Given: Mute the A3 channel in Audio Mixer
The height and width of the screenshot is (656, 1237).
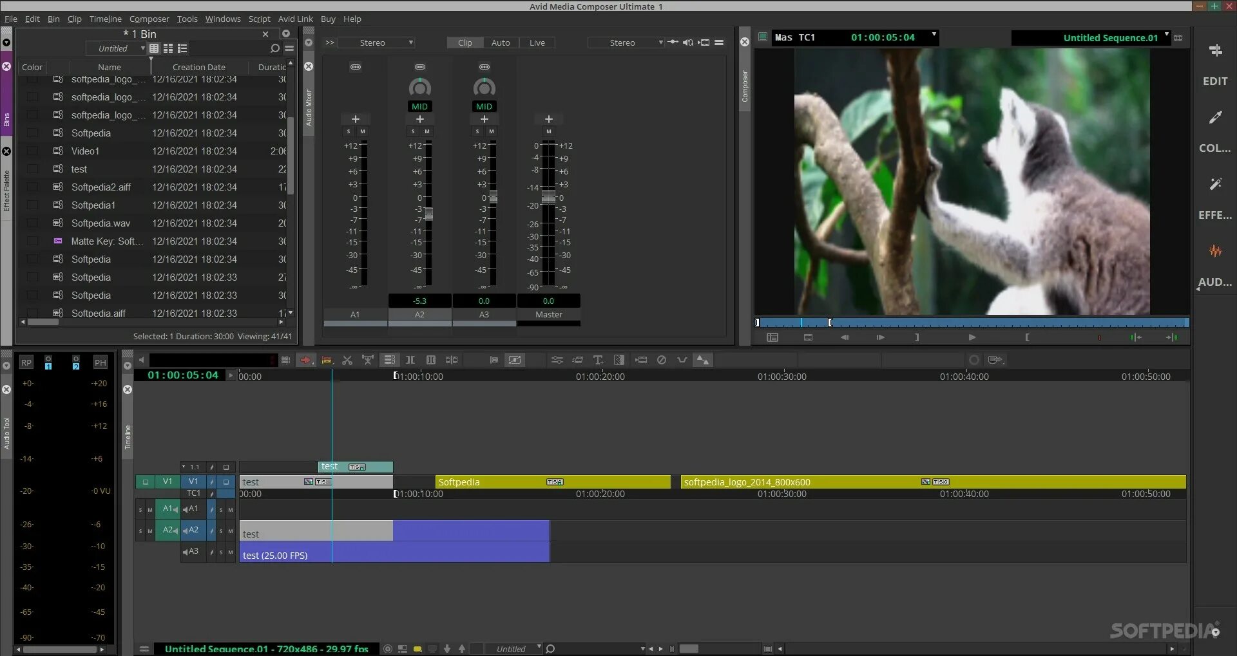Looking at the screenshot, I should [492, 132].
